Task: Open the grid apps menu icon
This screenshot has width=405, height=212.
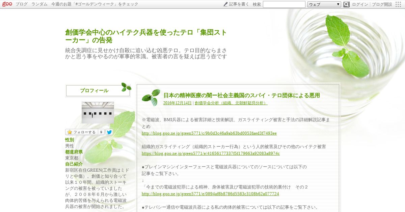Action: [x=398, y=4]
